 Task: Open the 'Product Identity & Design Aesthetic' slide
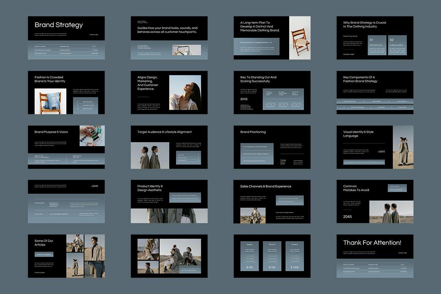(169, 201)
